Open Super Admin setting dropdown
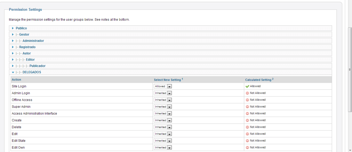The width and height of the screenshot is (352, 152). click(x=163, y=107)
